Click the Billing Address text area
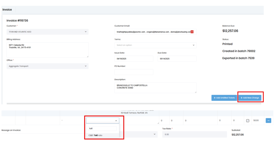 [x=48, y=50]
